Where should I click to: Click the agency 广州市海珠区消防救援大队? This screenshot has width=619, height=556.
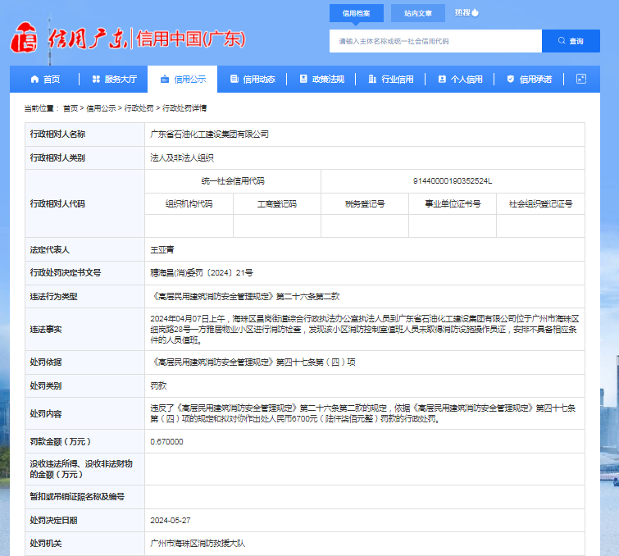click(198, 544)
